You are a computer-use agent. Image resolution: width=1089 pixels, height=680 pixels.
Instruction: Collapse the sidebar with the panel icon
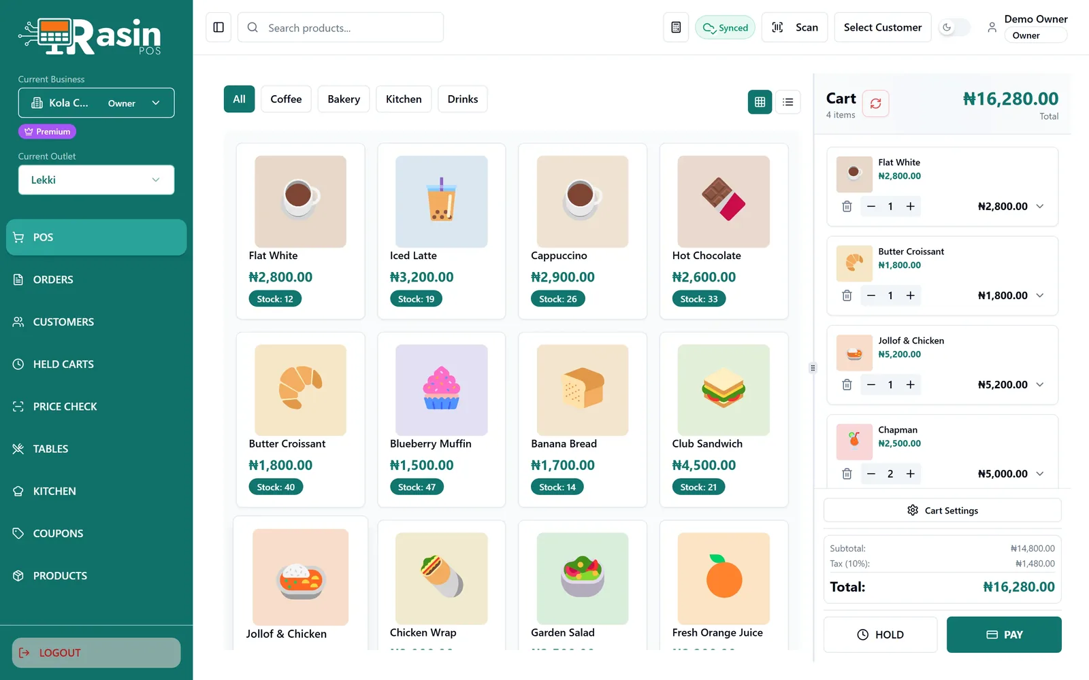click(218, 27)
